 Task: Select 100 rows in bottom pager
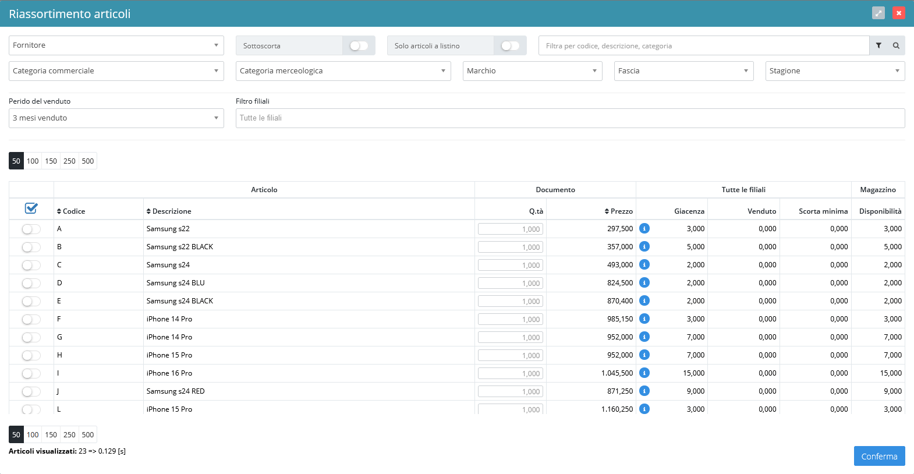[33, 434]
